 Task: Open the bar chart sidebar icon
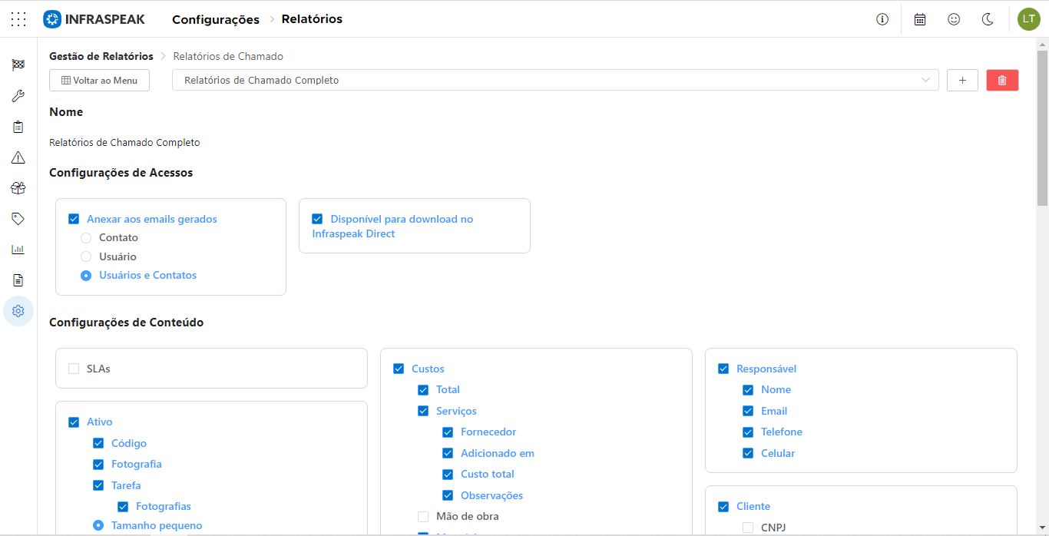(x=18, y=250)
